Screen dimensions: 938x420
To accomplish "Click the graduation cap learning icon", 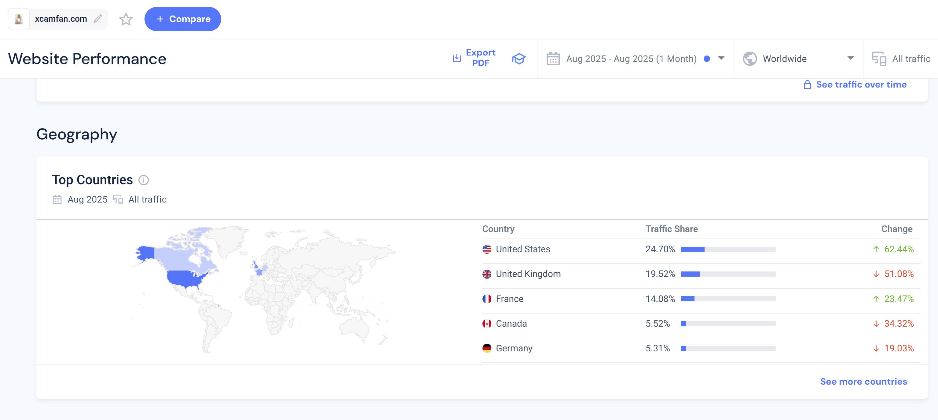I will (x=518, y=59).
